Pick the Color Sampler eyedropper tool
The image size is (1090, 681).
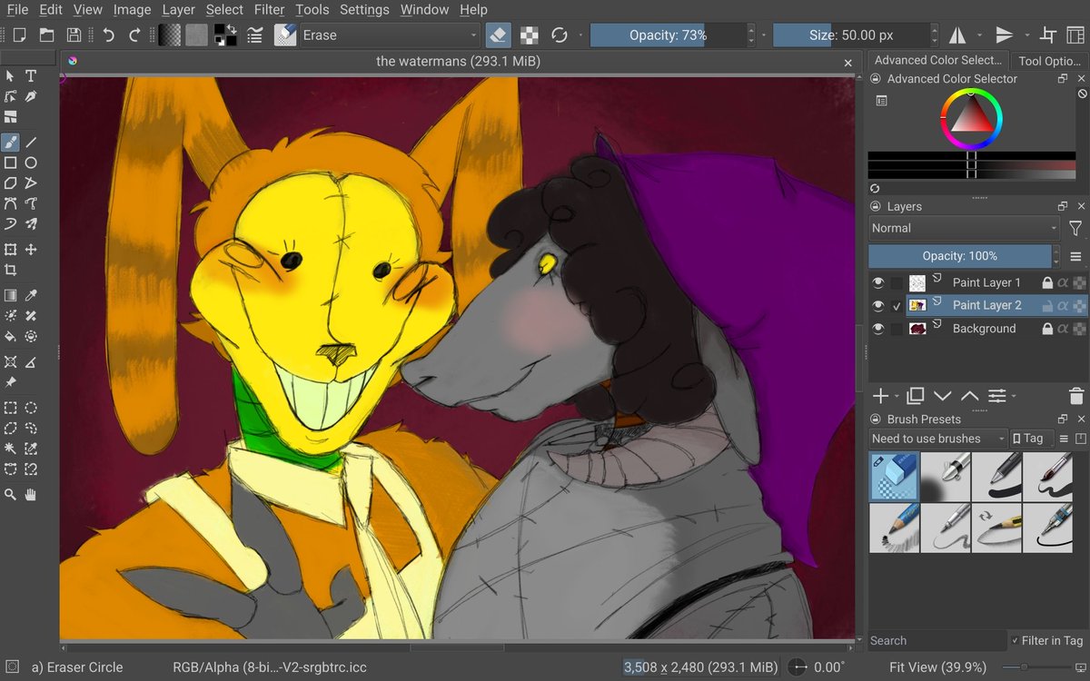(x=31, y=295)
